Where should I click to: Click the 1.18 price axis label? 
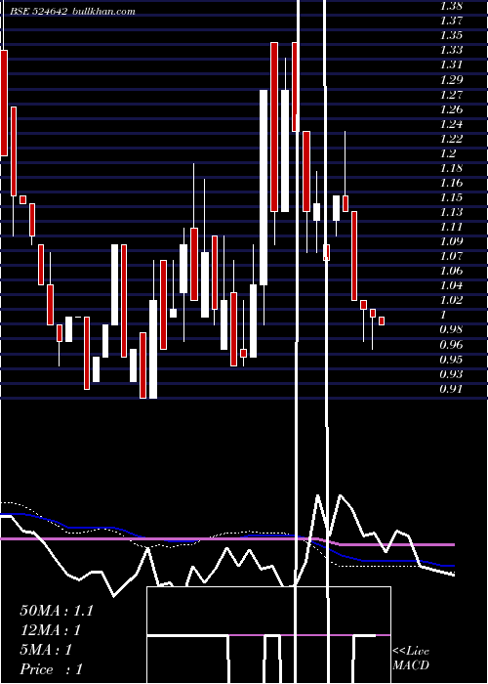tap(451, 168)
